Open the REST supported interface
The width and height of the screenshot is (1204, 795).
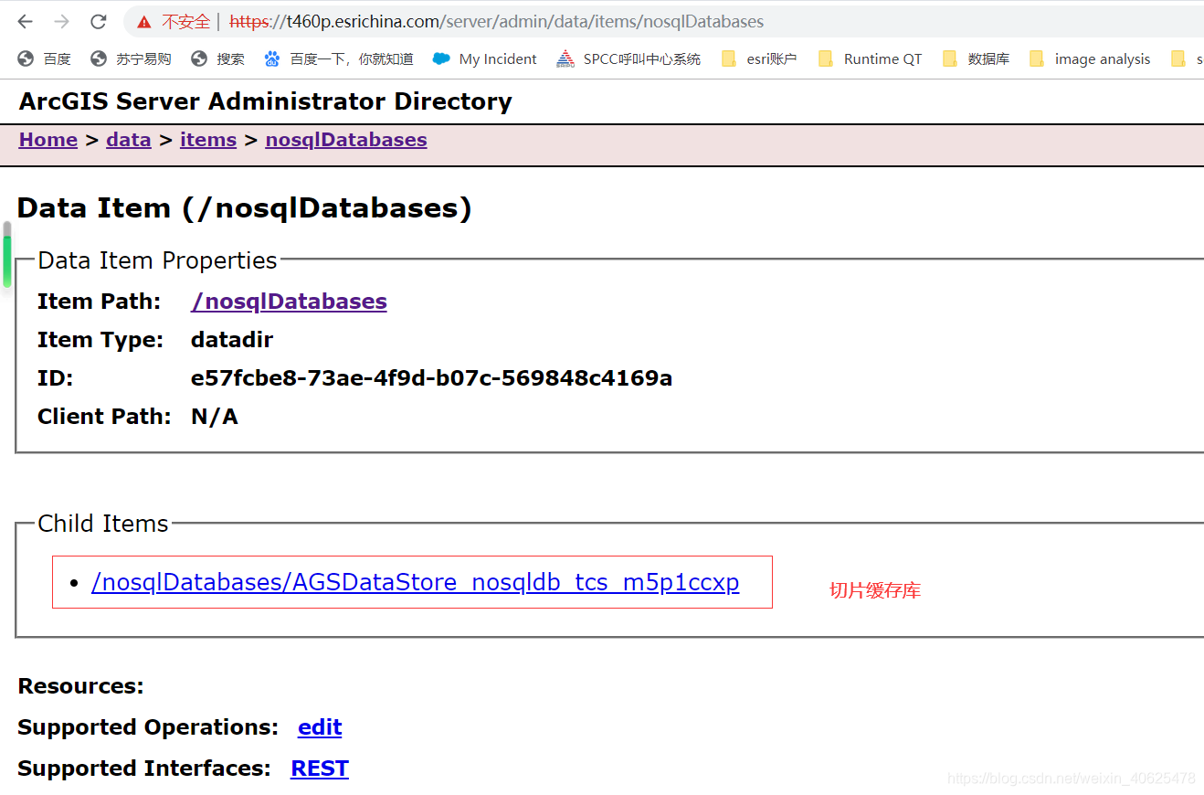point(319,768)
